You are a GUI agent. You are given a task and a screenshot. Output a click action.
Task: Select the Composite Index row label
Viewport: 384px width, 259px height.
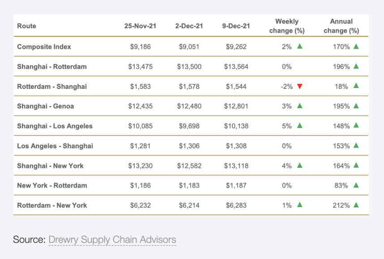pos(44,46)
